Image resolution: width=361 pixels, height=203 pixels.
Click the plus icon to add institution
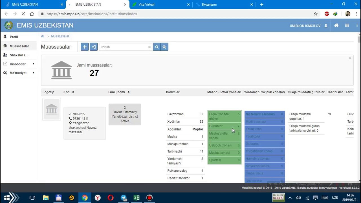coord(85,47)
